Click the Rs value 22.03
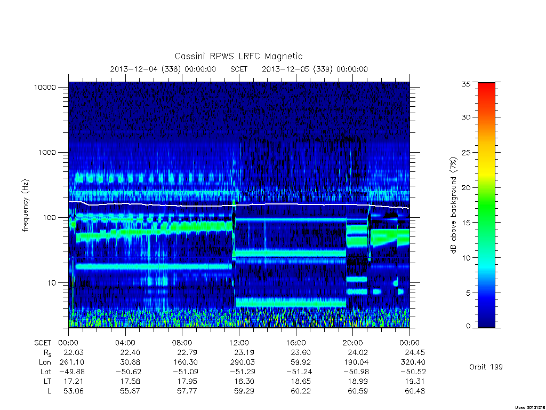This screenshot has height=410, width=546. pyautogui.click(x=74, y=353)
